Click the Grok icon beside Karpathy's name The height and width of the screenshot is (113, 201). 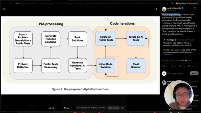[x=194, y=8]
